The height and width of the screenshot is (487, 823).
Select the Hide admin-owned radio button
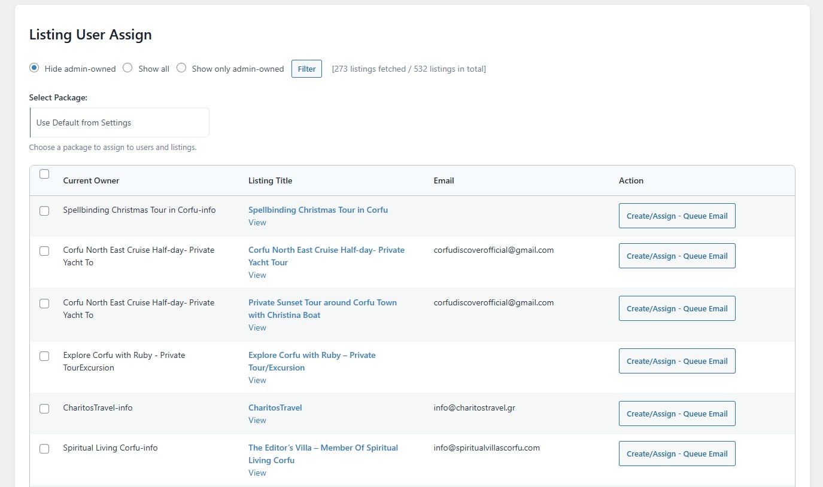tap(34, 68)
